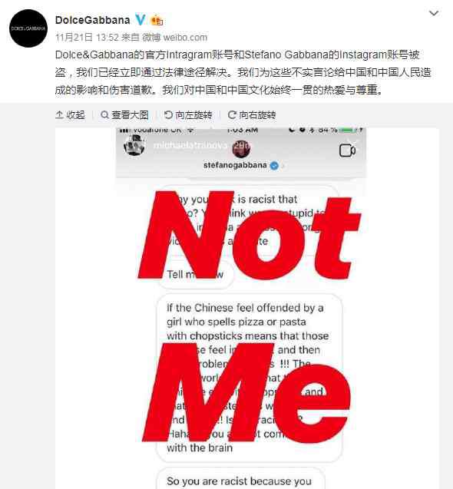Open the DolceGabbana username link
The image size is (453, 489).
coord(92,20)
